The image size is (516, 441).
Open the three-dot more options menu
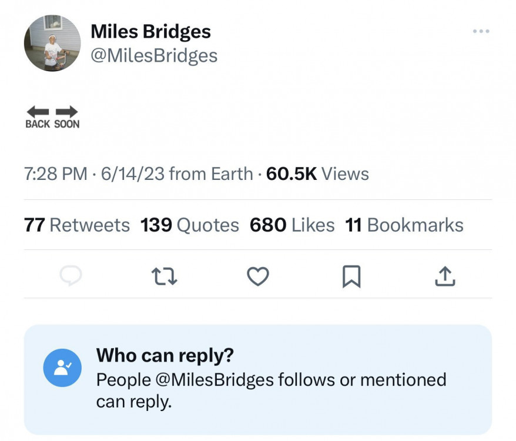pos(481,31)
